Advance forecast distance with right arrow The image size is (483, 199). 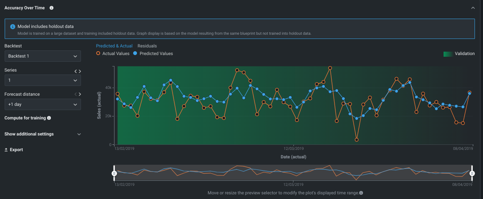coord(80,94)
